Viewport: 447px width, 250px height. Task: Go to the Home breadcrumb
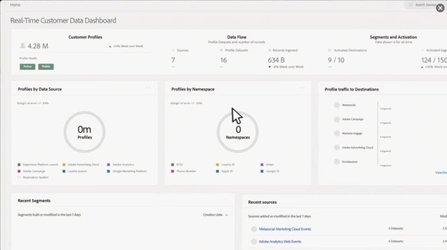point(15,5)
